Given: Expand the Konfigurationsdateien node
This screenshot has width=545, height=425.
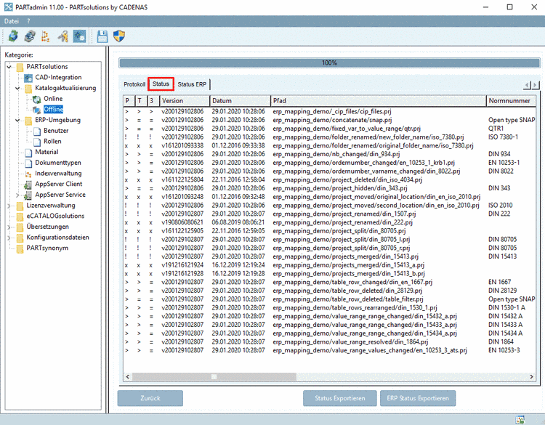Looking at the screenshot, I should [9, 238].
